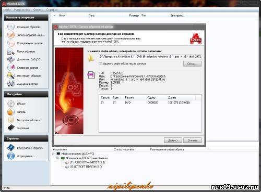The height and width of the screenshot is (192, 261).
Task: Open General settings gear icon
Action: tap(11, 104)
